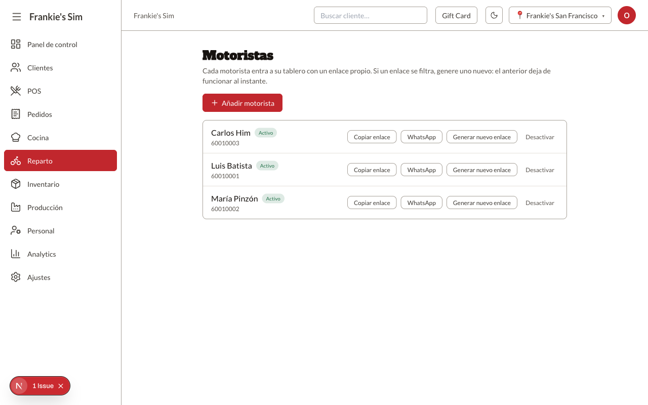Screen dimensions: 648x405
Task: Click the name María Pinzón
Action: (234, 198)
